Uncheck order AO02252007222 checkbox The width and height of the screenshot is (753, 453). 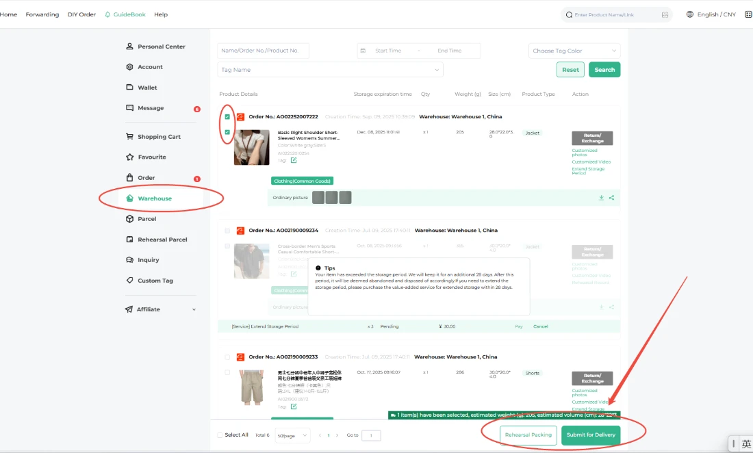227,117
